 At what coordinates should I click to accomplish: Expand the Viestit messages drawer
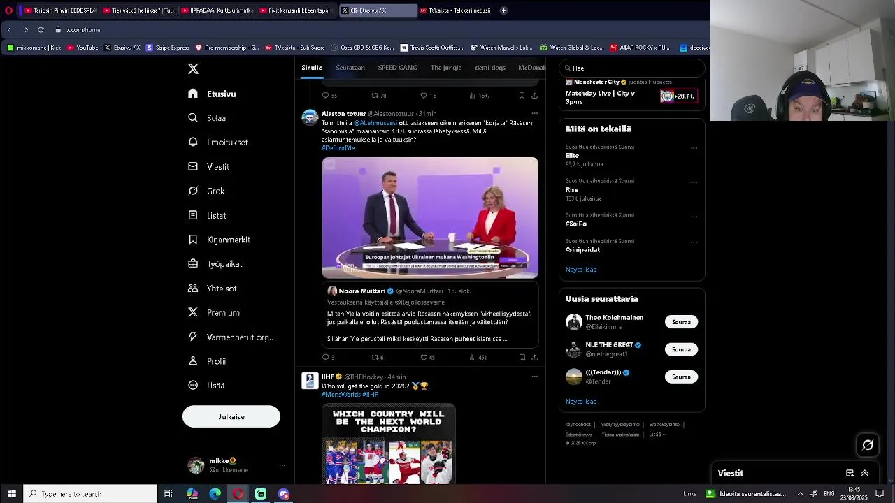[865, 473]
